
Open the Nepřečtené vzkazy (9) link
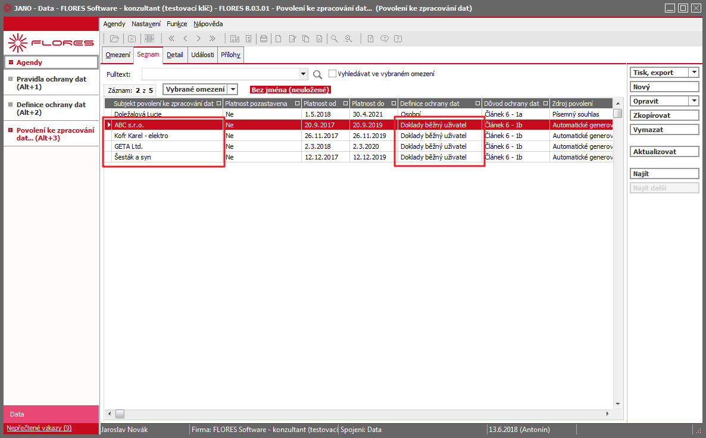[x=39, y=428]
